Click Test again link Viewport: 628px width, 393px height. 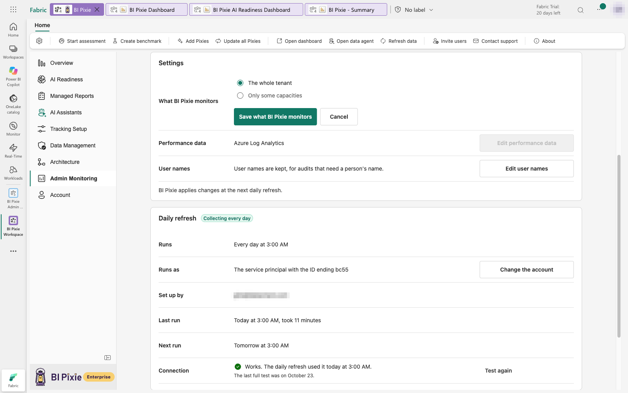click(498, 371)
